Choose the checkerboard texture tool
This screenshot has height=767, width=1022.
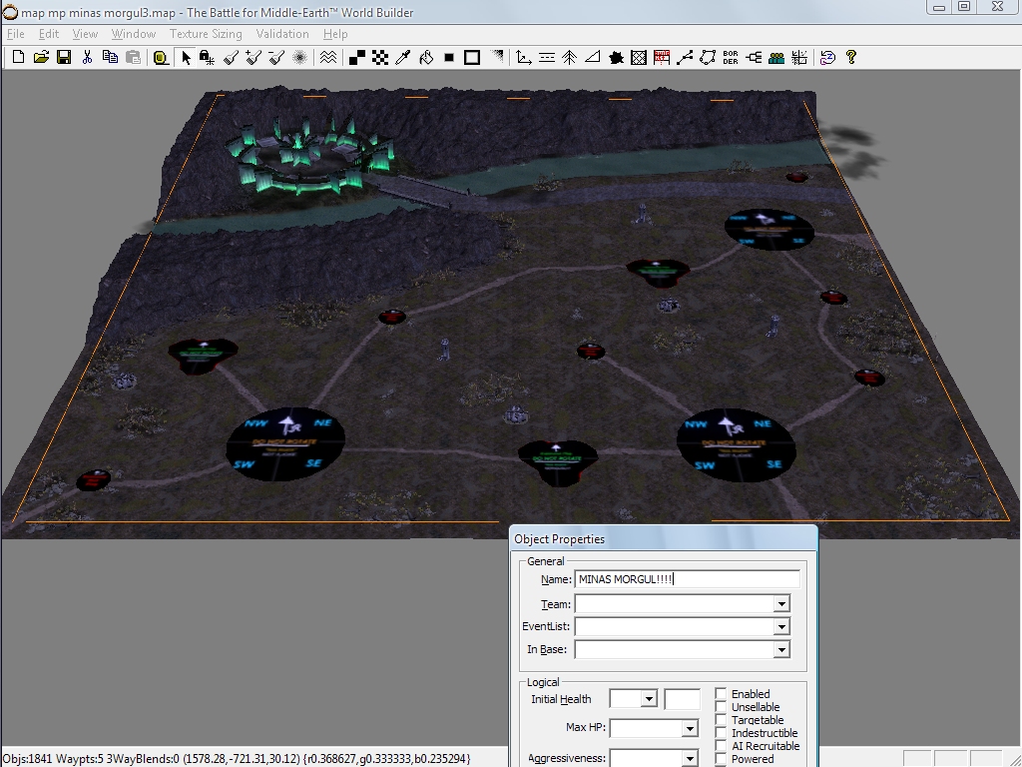click(x=380, y=57)
